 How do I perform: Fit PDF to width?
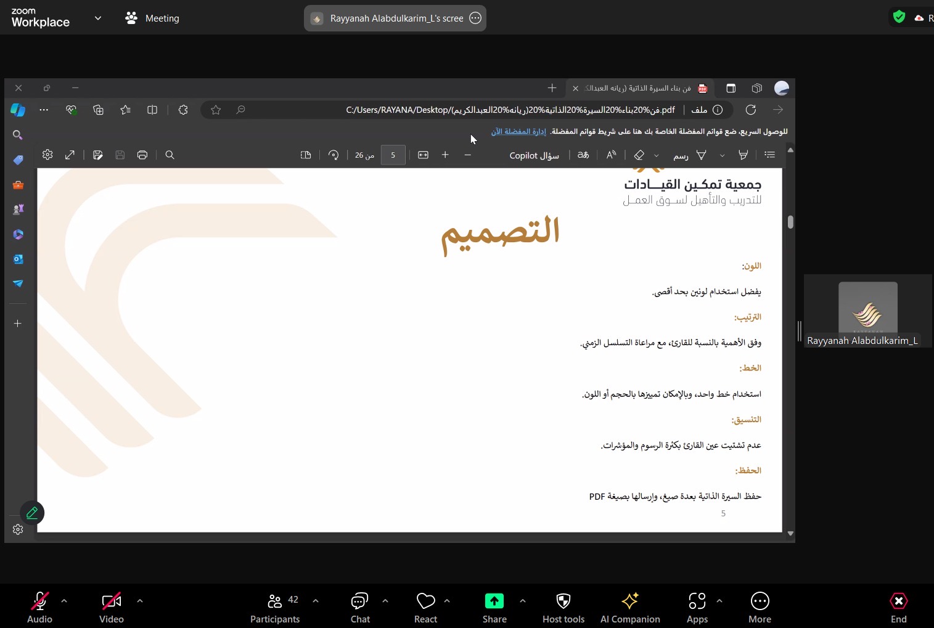tap(423, 155)
